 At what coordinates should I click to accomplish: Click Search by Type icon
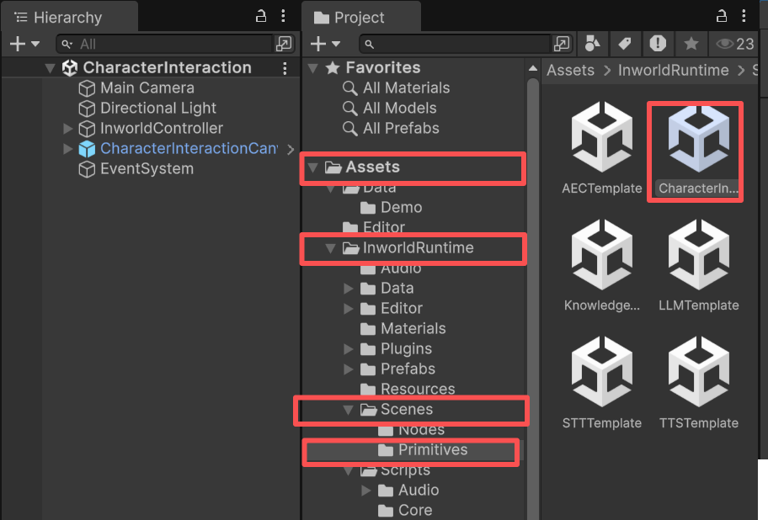[x=593, y=44]
